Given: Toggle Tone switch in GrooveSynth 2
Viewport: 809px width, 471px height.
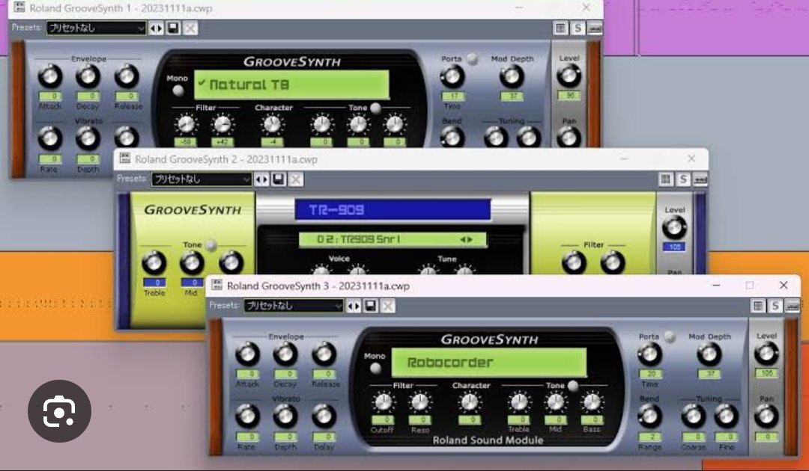Looking at the screenshot, I should (210, 245).
